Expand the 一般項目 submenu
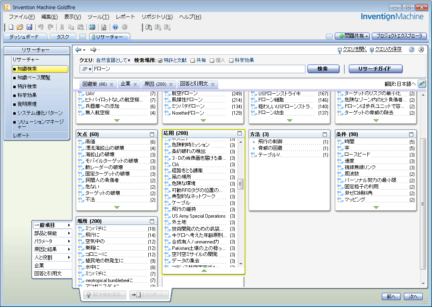This screenshot has width=432, height=307. (x=52, y=225)
